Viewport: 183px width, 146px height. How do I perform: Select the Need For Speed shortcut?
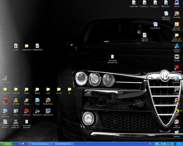pyautogui.click(x=16, y=122)
